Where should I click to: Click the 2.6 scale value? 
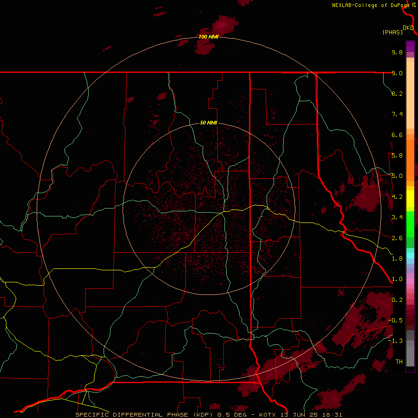pyautogui.click(x=397, y=238)
